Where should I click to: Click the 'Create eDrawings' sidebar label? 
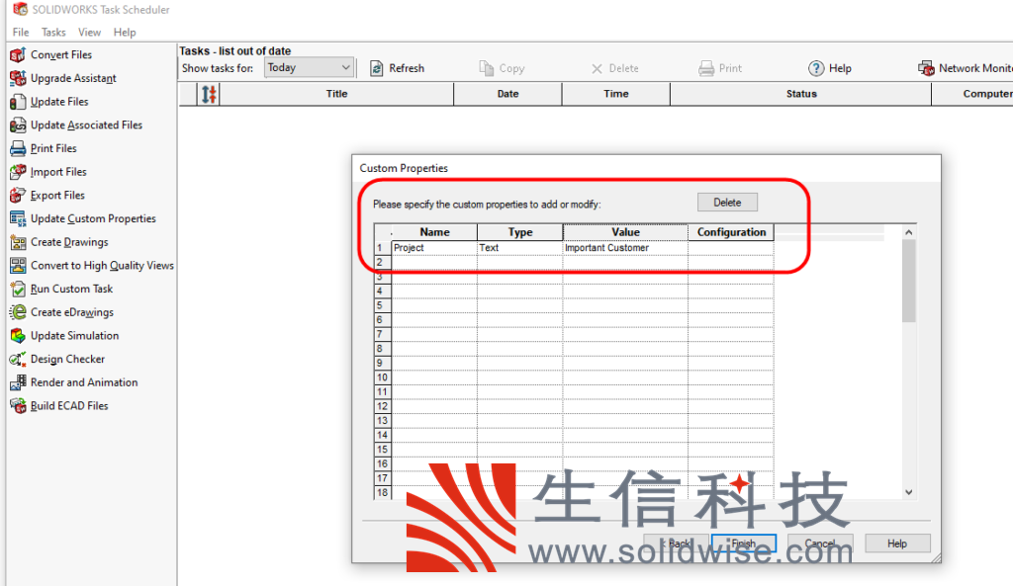tap(71, 312)
